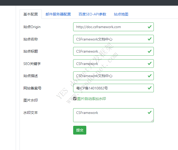Click the 水印文本 textarea
The image size is (178, 150).
[x=113, y=115]
